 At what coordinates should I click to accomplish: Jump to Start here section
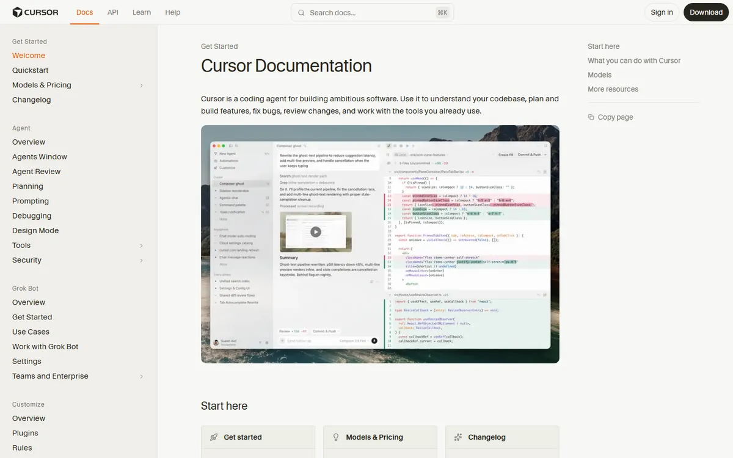(x=604, y=46)
